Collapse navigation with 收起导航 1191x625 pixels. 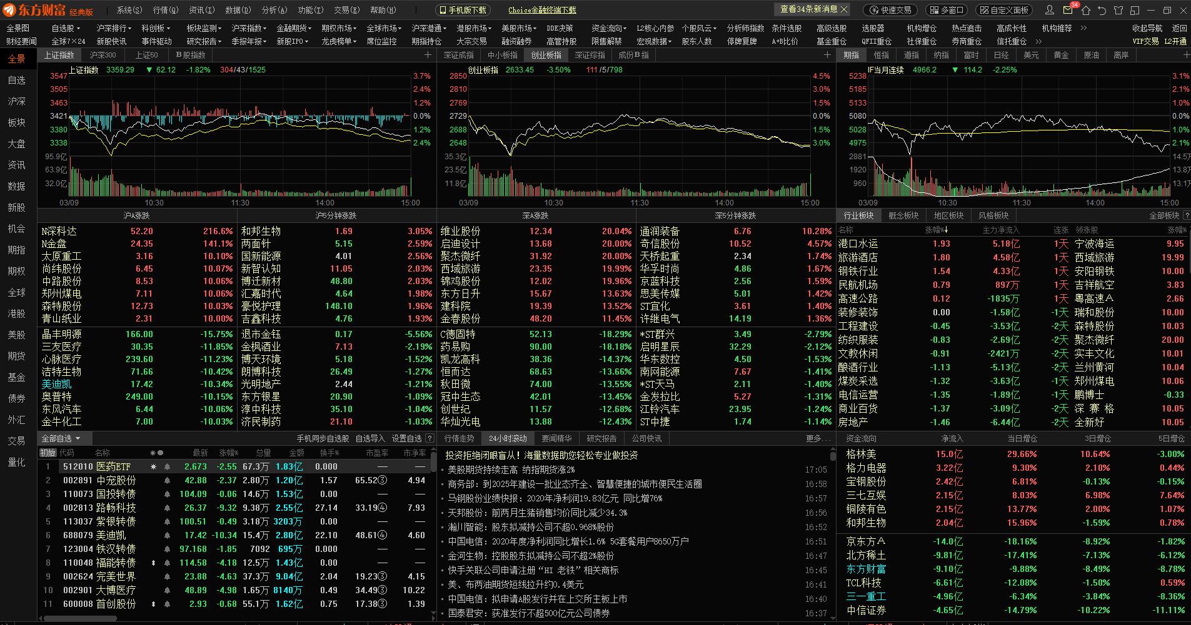[1147, 28]
